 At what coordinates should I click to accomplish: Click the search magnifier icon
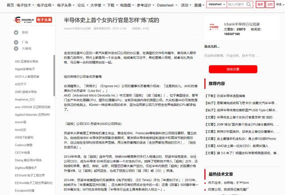click(248, 4)
